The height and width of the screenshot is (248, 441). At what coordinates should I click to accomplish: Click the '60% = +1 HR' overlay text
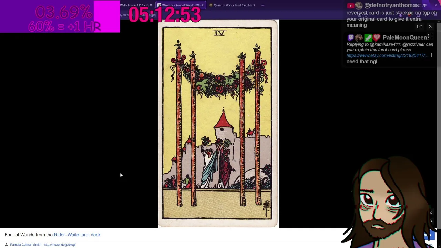click(x=64, y=26)
